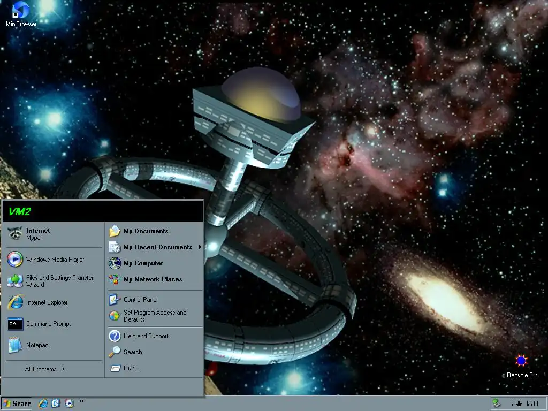
Task: Open Search from the Start menu
Action: tap(155, 352)
